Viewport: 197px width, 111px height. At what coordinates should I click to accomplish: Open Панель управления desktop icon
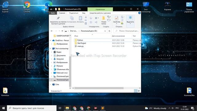click(189, 7)
